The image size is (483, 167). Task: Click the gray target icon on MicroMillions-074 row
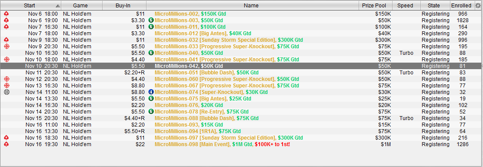(x=7, y=92)
